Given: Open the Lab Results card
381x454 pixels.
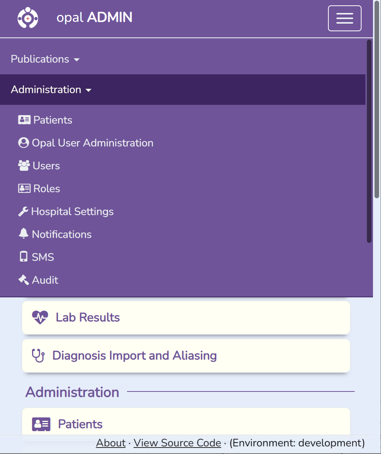Looking at the screenshot, I should click(186, 317).
